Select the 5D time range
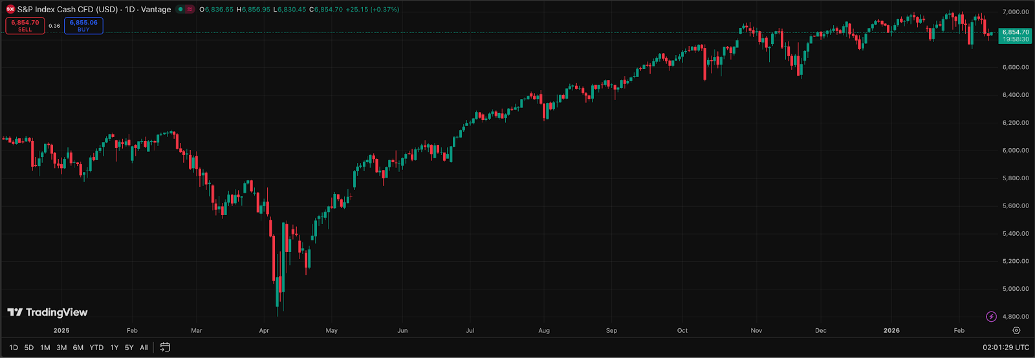The image size is (1035, 358). pyautogui.click(x=29, y=348)
